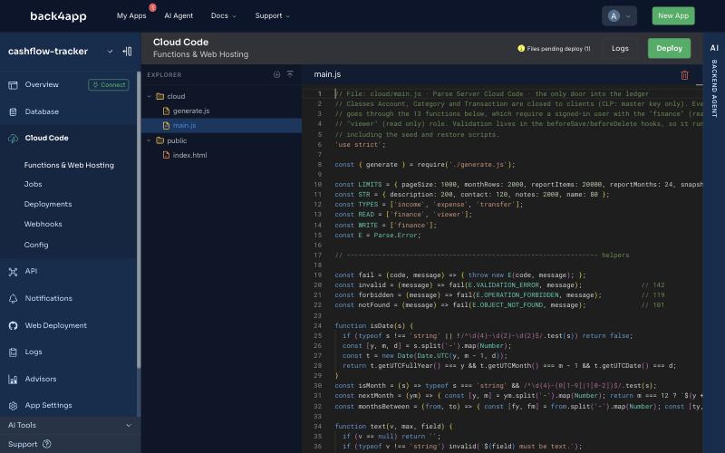Place cursor on 'use strict' line

[x=360, y=145]
